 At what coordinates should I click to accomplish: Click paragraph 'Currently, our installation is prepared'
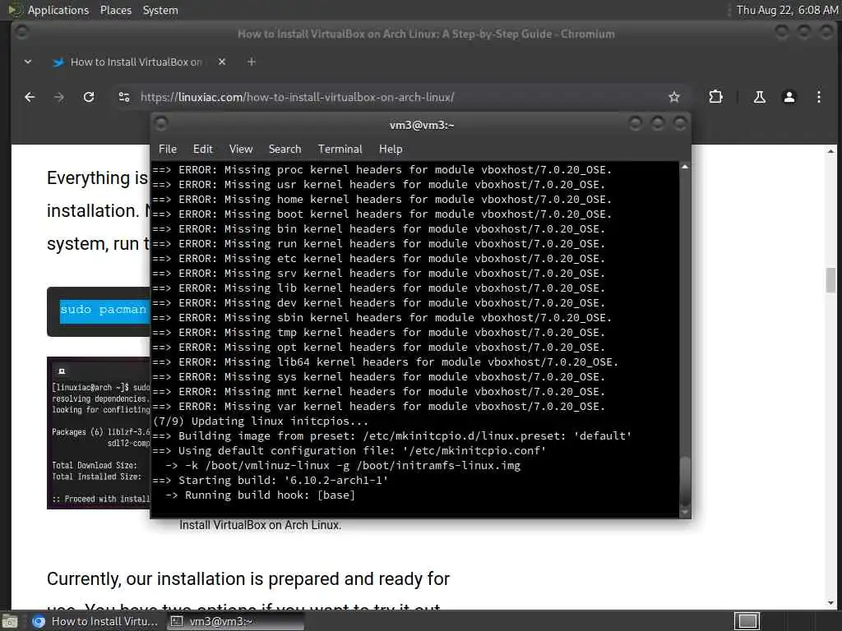[248, 579]
